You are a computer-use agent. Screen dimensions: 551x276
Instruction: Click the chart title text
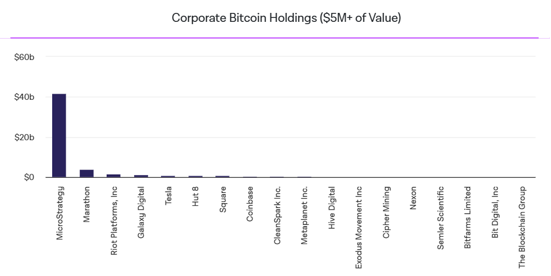click(x=286, y=18)
